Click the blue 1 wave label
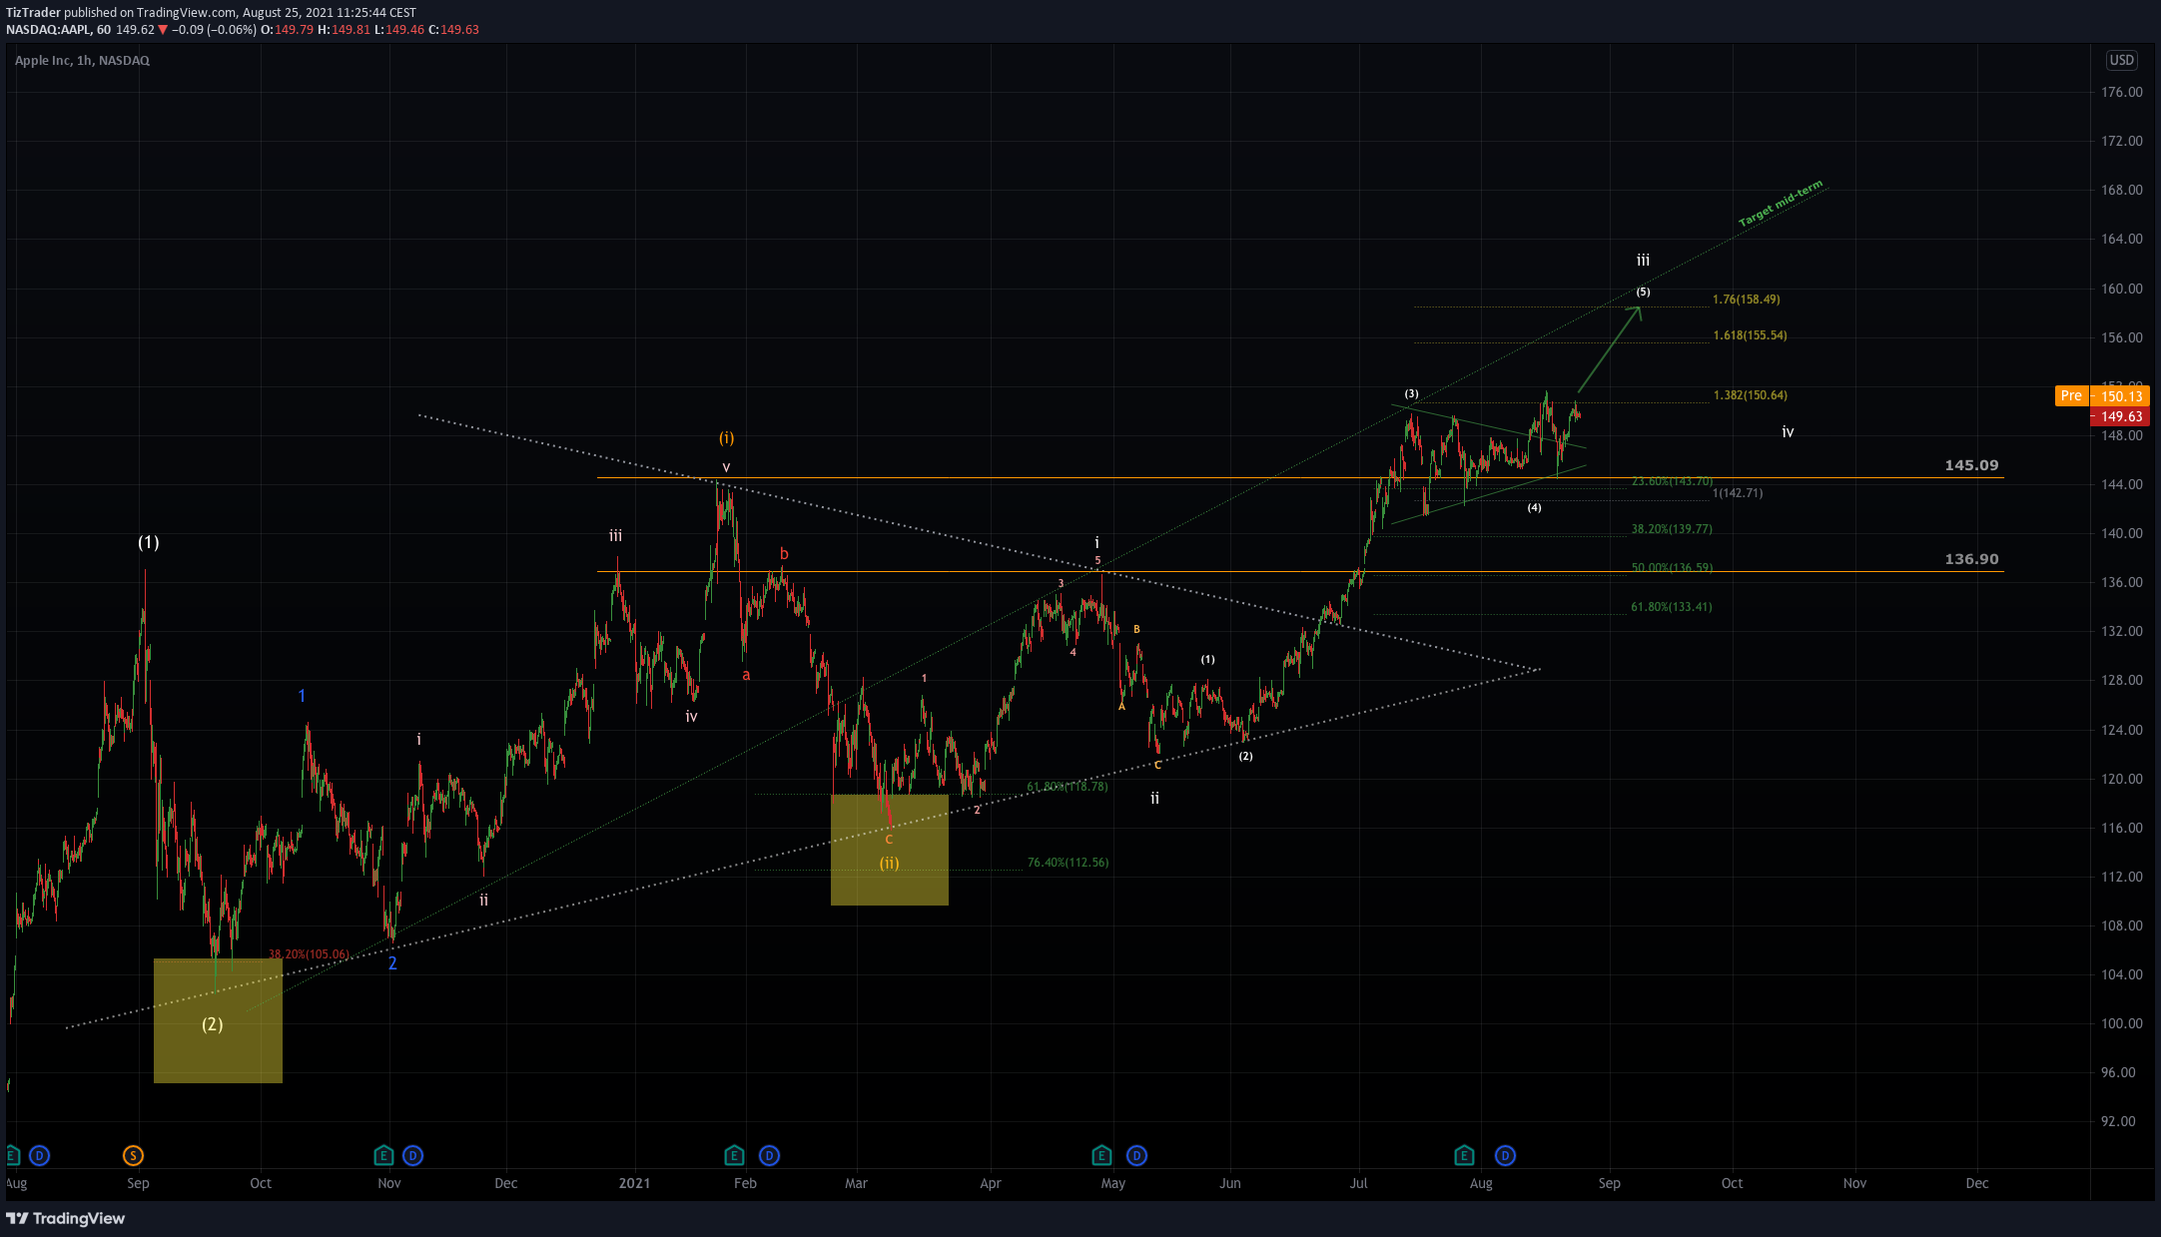The height and width of the screenshot is (1237, 2161). tap(302, 696)
